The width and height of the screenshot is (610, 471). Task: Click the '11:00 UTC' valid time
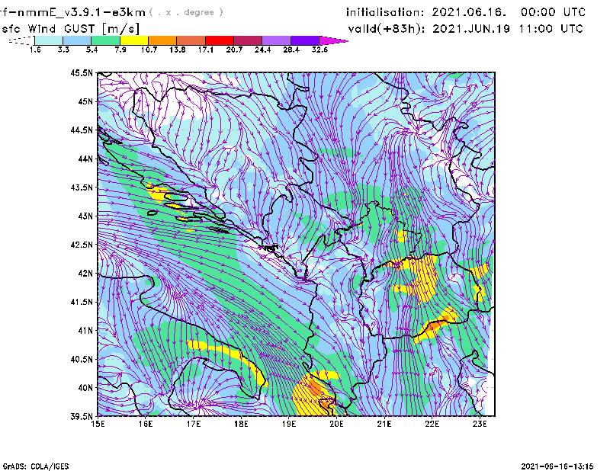pos(551,28)
